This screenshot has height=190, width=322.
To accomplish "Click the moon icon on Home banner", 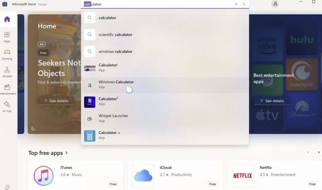I will tap(33, 129).
